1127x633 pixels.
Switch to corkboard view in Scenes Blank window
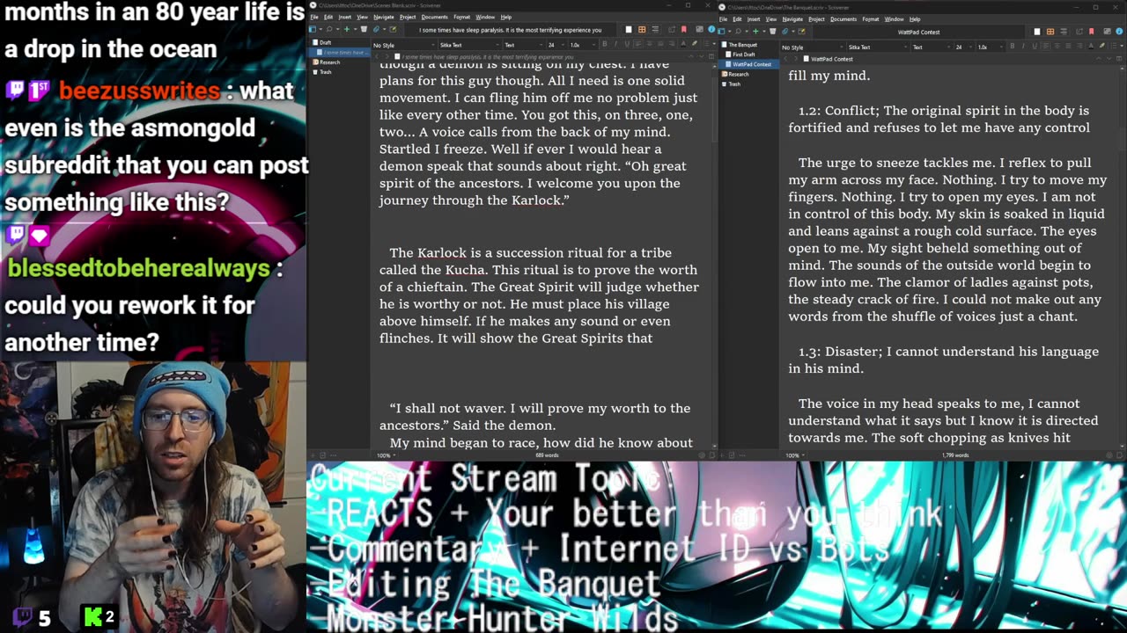[642, 30]
